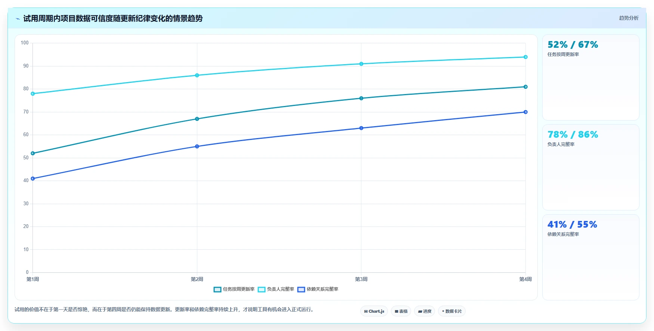Click the footer note starting 试用的价值不在于
Image resolution: width=654 pixels, height=331 pixels.
tap(164, 309)
